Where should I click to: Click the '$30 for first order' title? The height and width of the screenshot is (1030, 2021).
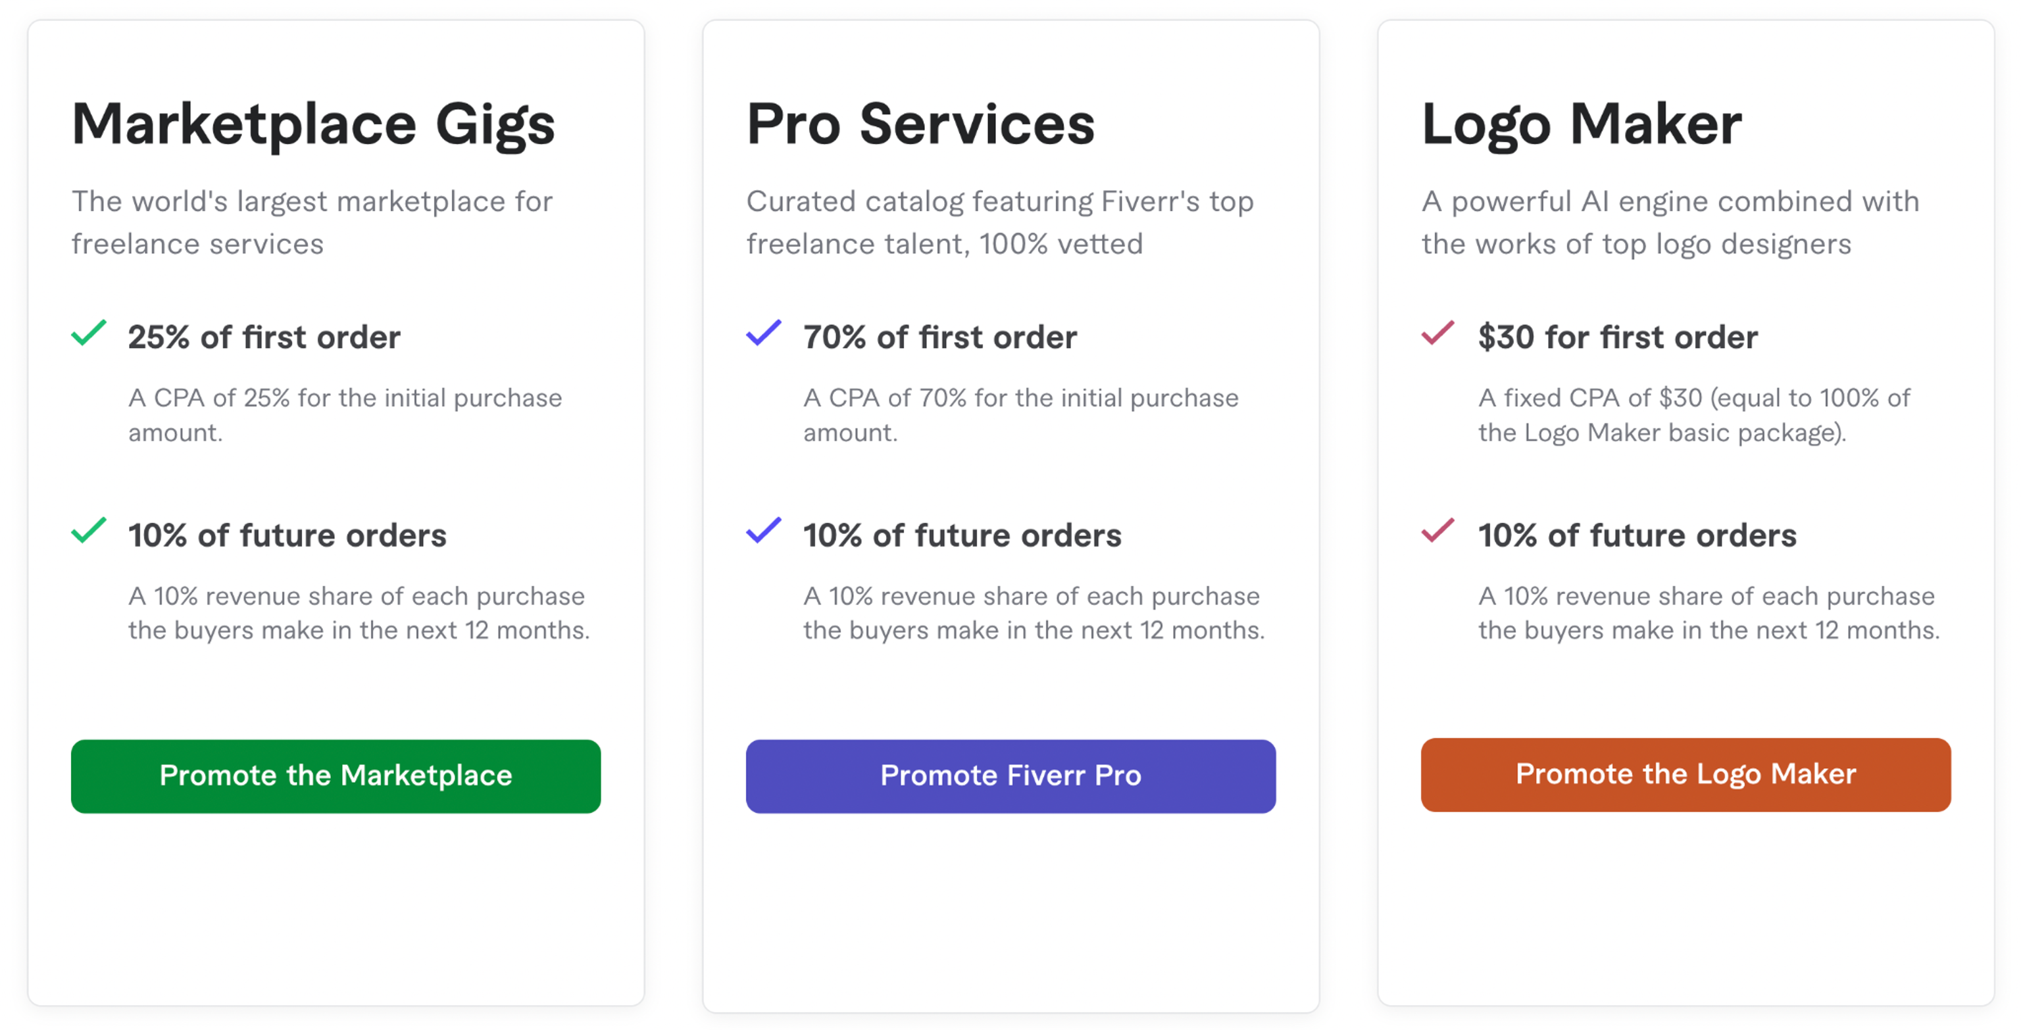(1618, 337)
